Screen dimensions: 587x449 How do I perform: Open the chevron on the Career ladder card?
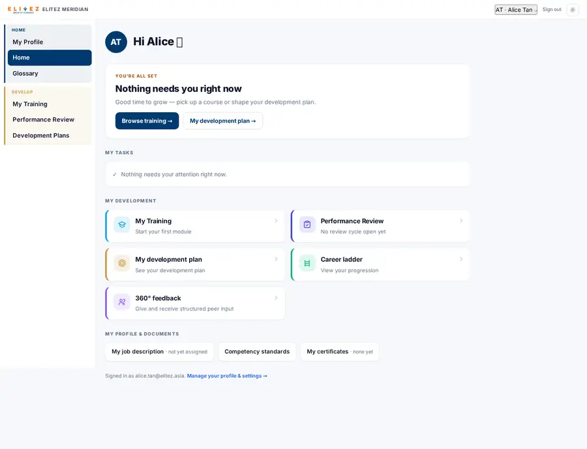click(461, 259)
